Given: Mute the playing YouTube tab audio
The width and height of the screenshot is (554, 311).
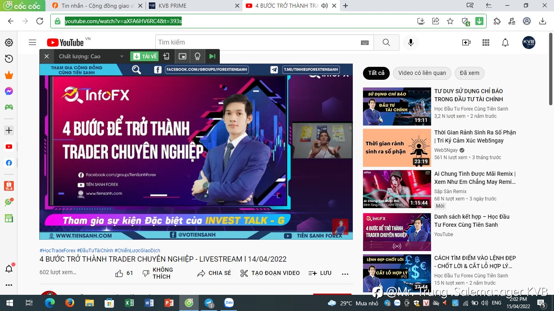Looking at the screenshot, I should click(x=324, y=6).
